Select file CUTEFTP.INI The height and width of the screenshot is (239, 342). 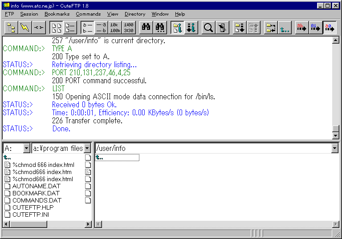[x=31, y=215]
